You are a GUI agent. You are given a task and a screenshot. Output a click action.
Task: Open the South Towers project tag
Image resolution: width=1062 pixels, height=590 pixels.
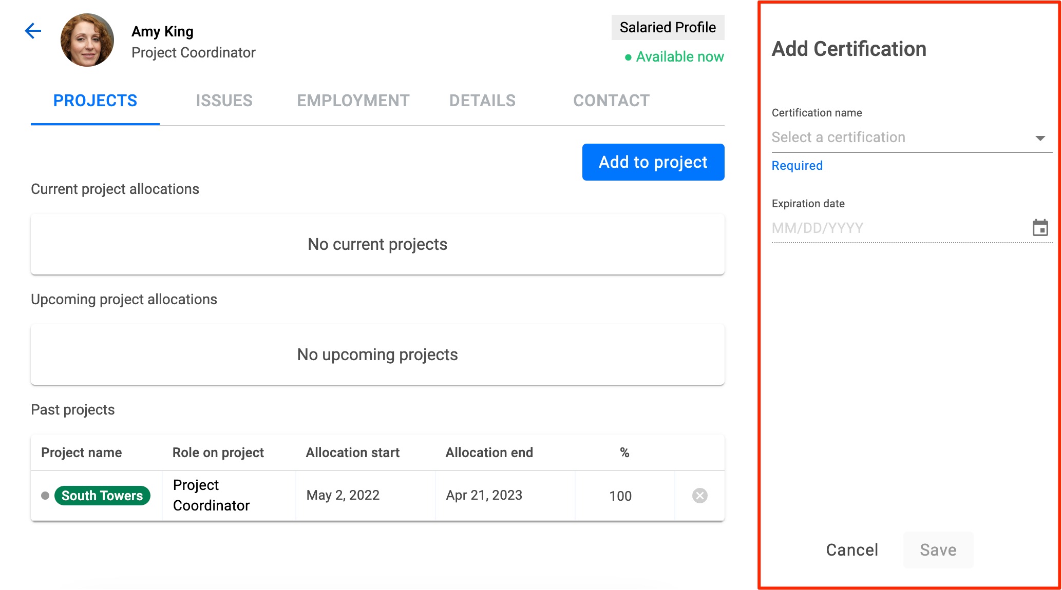[x=102, y=496]
